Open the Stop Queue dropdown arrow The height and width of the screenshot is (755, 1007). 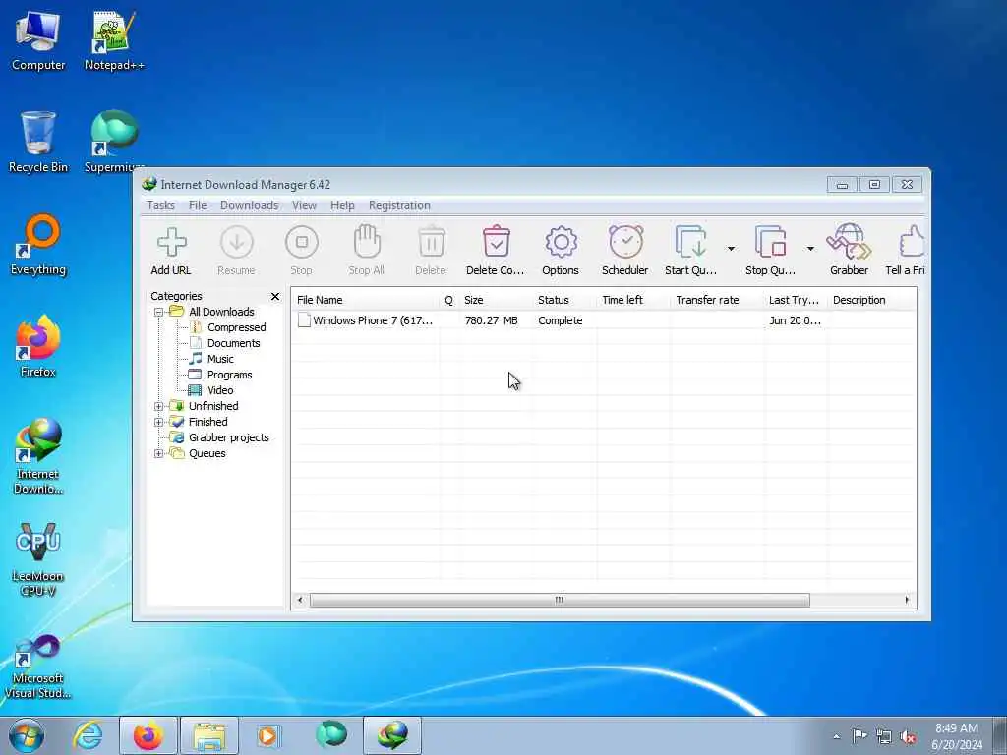coord(810,249)
